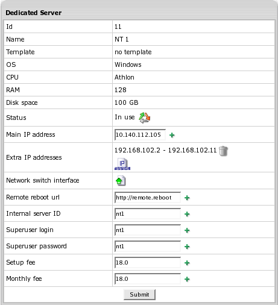Click the plus icon next to Monthly fee
Screen dimensions: 278x305
click(x=187, y=279)
